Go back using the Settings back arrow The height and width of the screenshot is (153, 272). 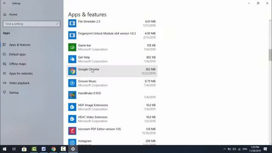tap(5, 3)
